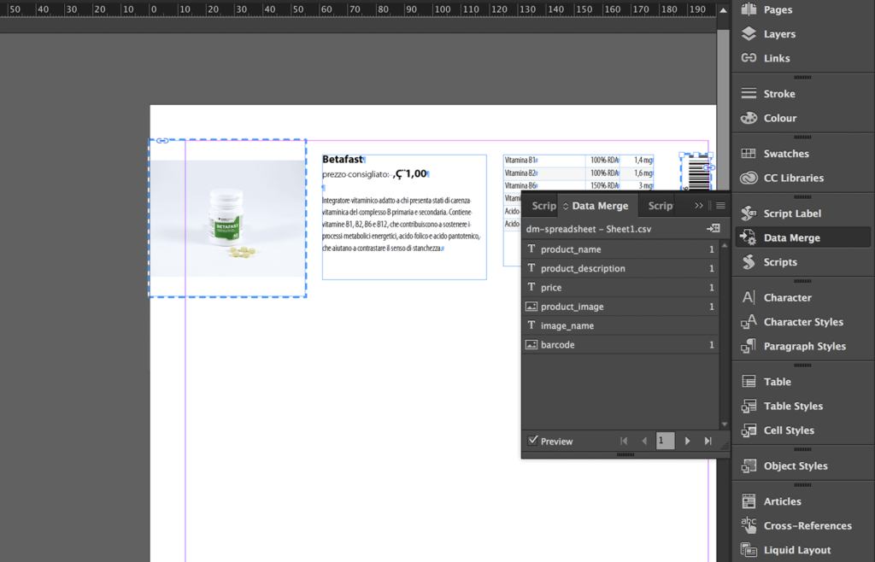The image size is (875, 562).
Task: Click the Paragraph Styles label
Action: pos(805,346)
